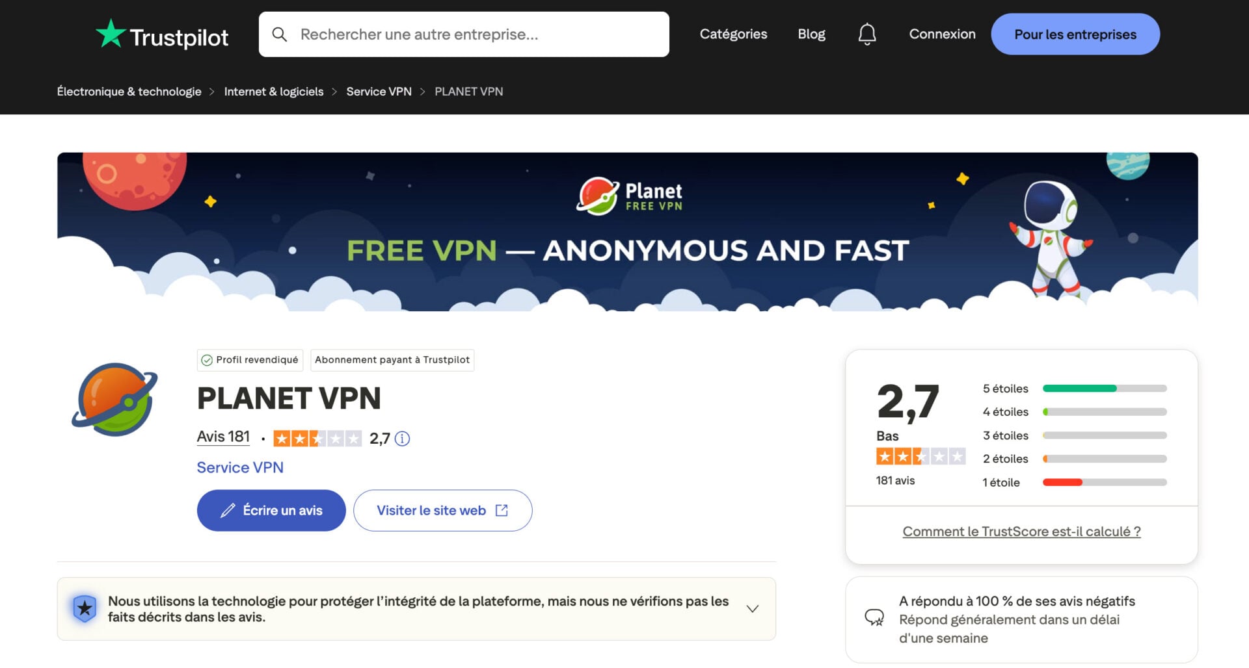Open the Catégories menu
This screenshot has width=1249, height=668.
pos(732,34)
